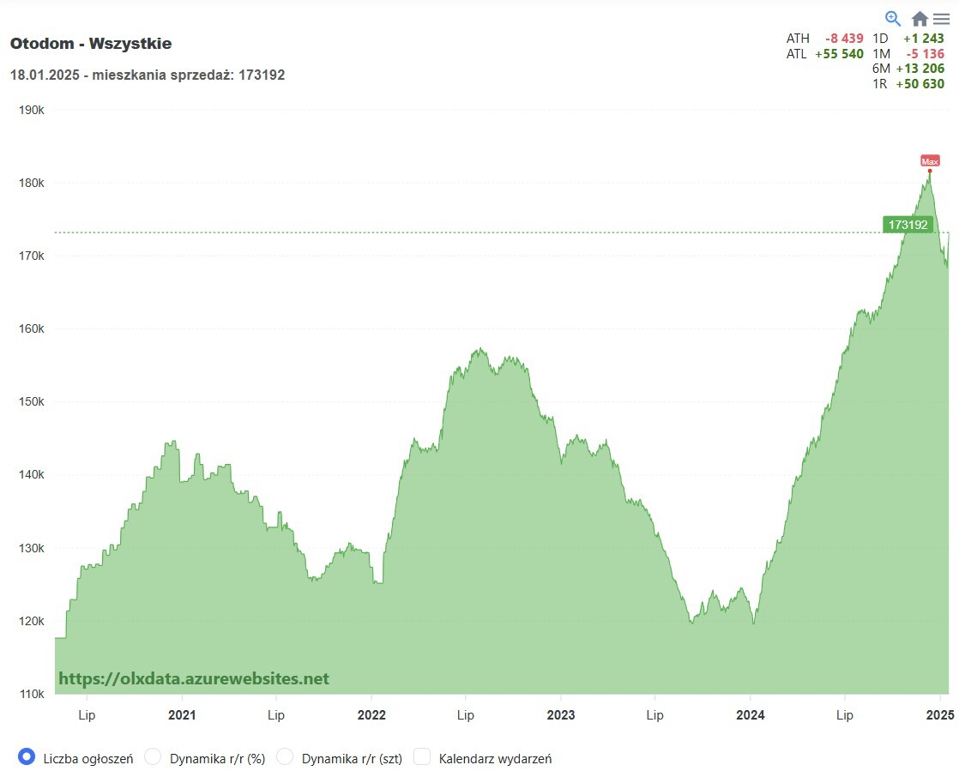
Task: Click the ATH value -8 439
Action: coord(843,39)
